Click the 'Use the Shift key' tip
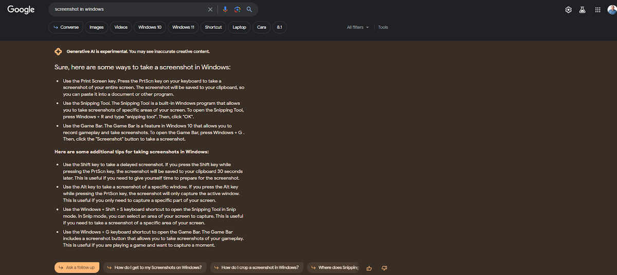 pos(153,171)
